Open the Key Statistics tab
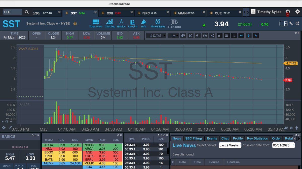Image resolution: width=302 pixels, height=169 pixels. [x=257, y=138]
